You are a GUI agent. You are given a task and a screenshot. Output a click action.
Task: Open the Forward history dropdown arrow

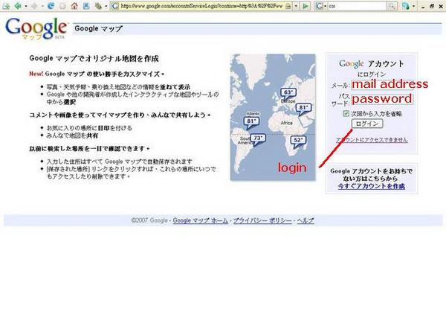pos(42,6)
